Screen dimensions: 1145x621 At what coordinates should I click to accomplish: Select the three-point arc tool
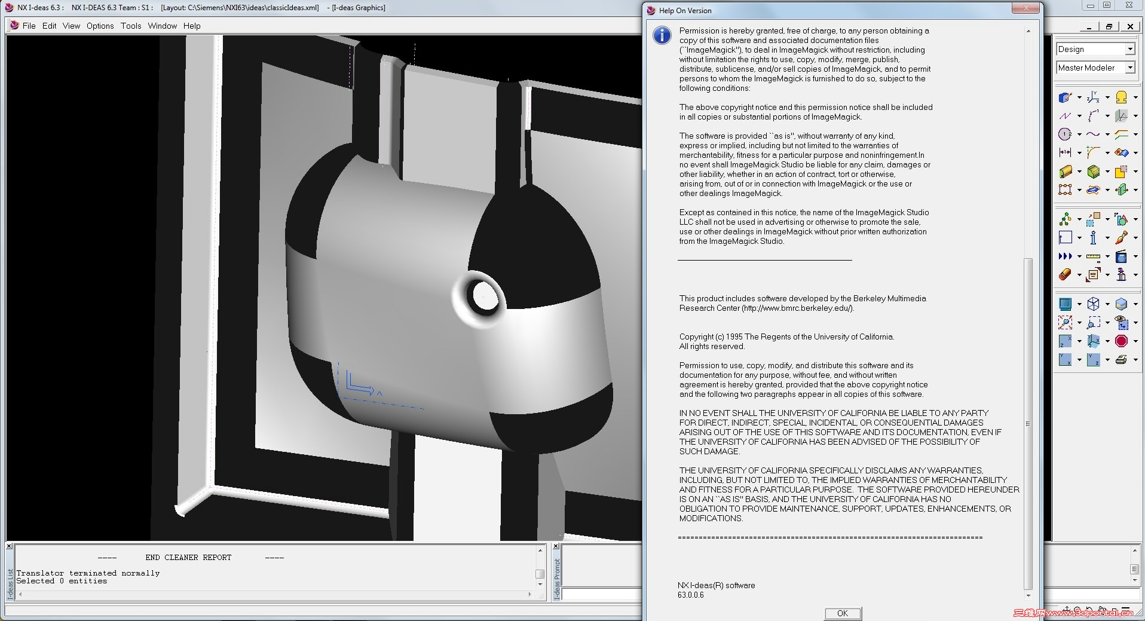tap(1093, 115)
